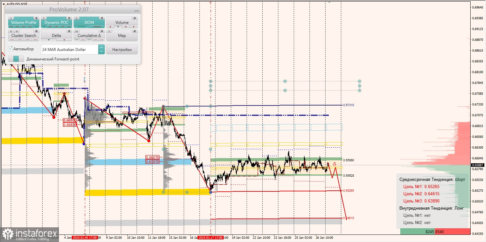
Task: Toggle red-dot segment under Delta
Action: click(x=64, y=40)
